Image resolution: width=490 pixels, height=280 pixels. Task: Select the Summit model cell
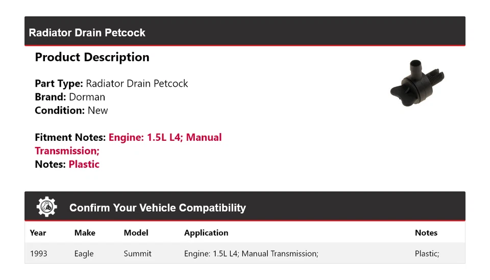137,253
